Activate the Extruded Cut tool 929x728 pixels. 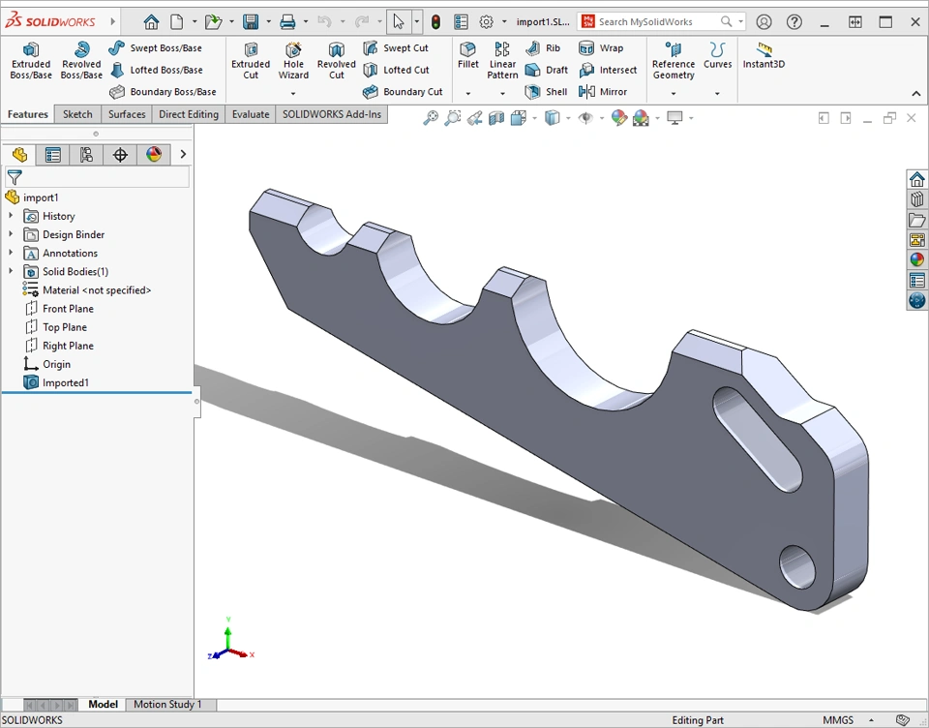251,60
